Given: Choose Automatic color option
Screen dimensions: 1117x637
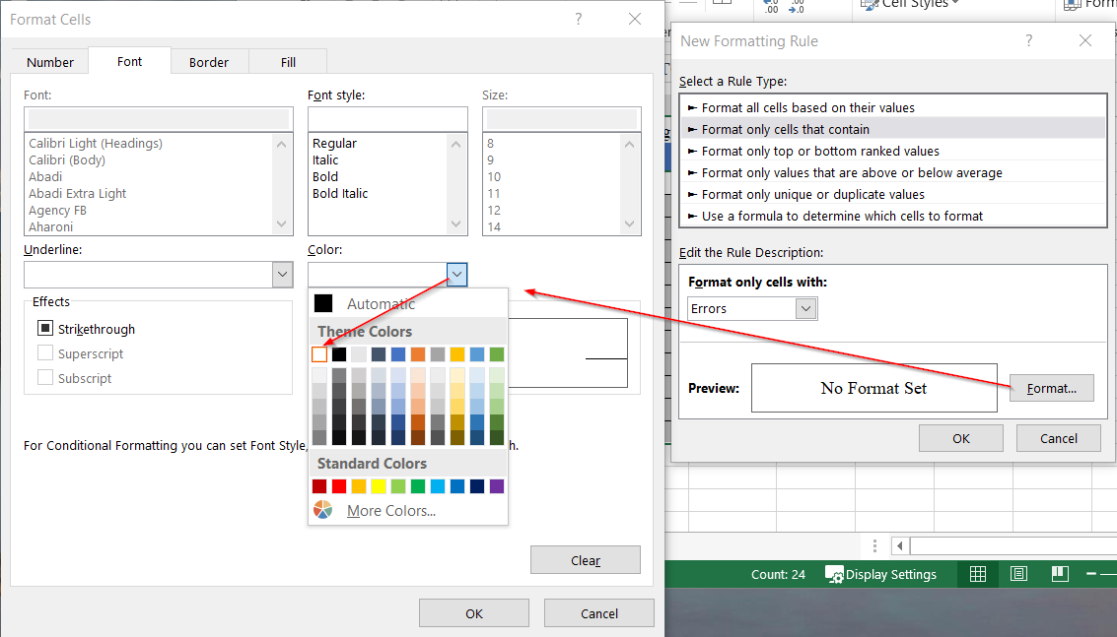Looking at the screenshot, I should (x=408, y=304).
